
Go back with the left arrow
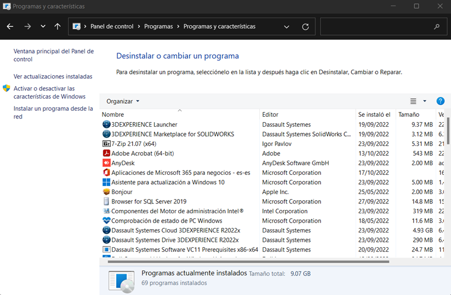[x=10, y=26]
